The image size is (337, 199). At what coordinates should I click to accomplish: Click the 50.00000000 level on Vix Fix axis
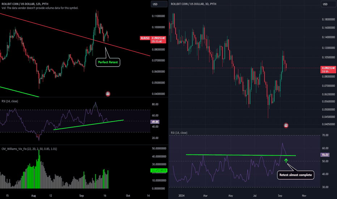tap(159, 148)
